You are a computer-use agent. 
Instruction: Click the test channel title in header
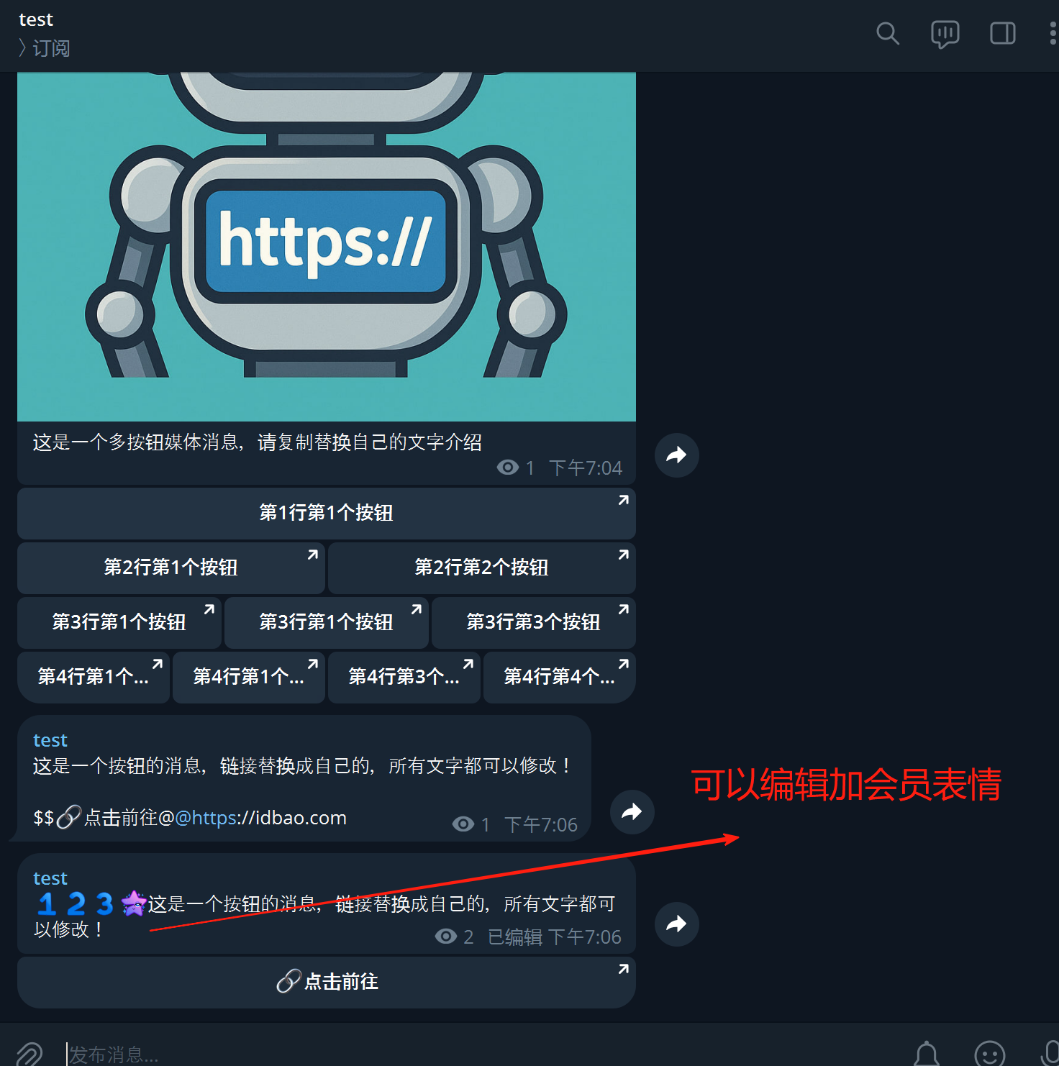click(x=36, y=19)
